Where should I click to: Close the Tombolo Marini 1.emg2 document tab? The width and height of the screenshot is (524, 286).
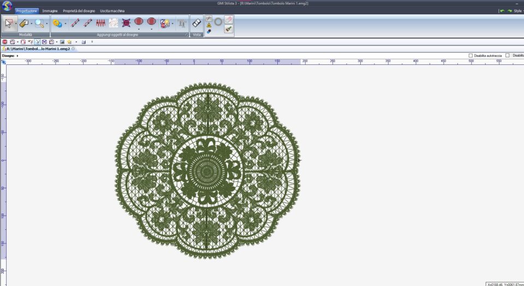[x=73, y=49]
